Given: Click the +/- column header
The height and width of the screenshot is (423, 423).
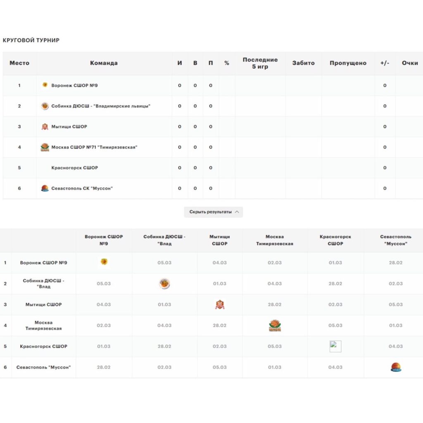Looking at the screenshot, I should pyautogui.click(x=385, y=63).
